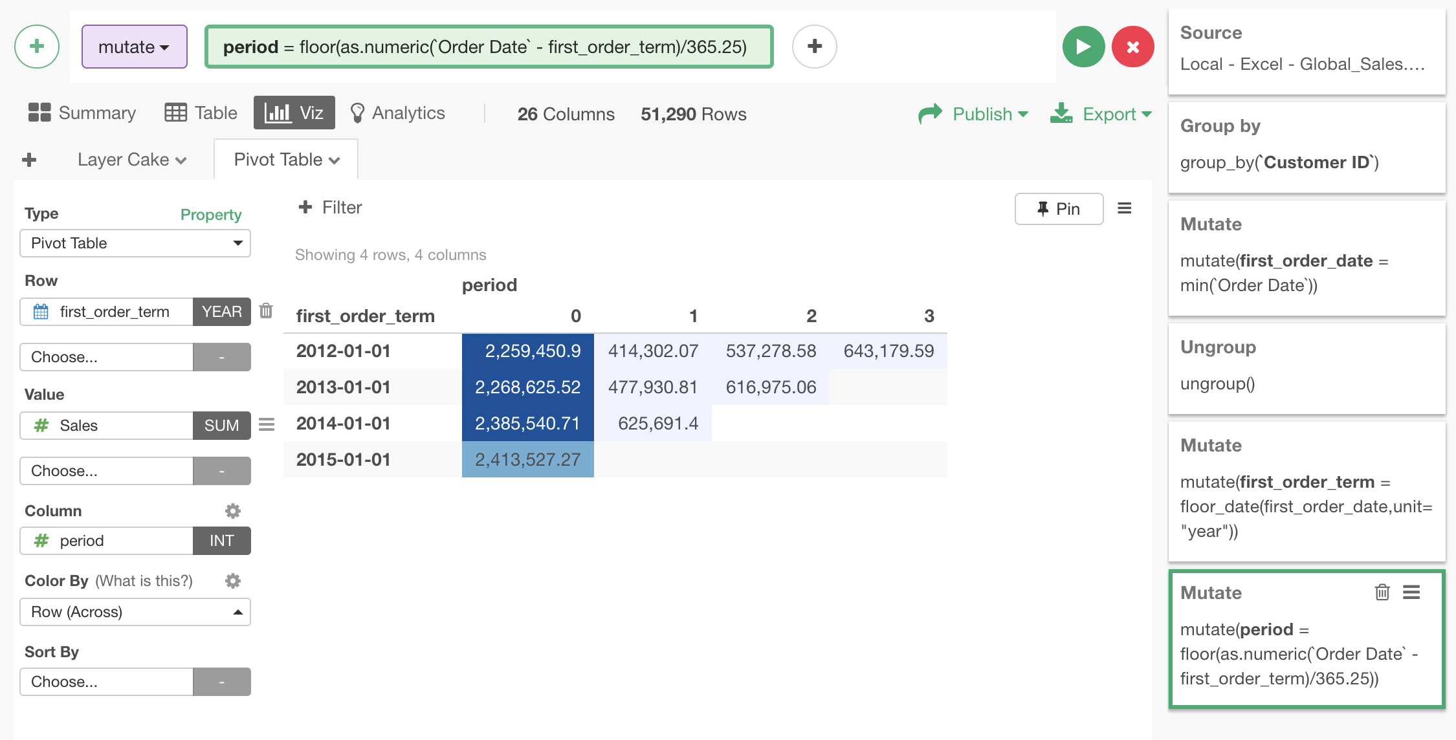Click green plus circle to add step
Viewport: 1456px width, 740px height.
tap(37, 47)
